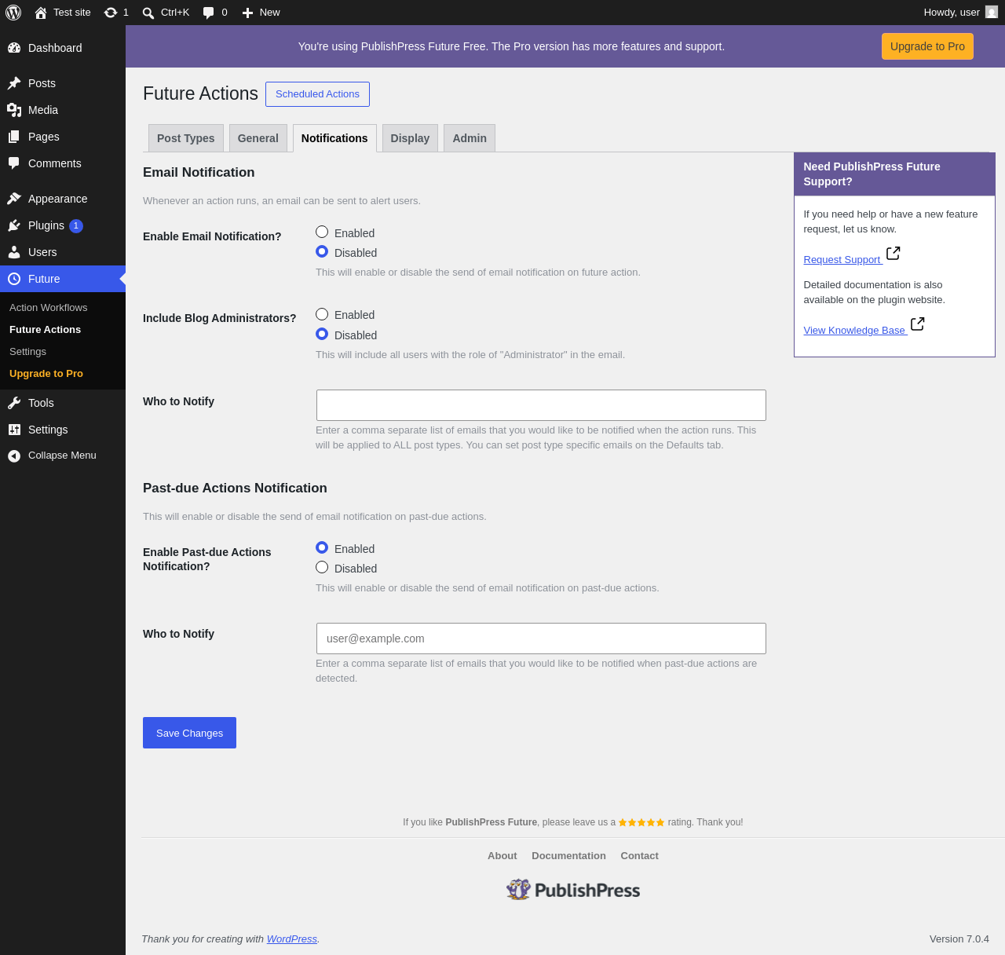Click external link icon beside View Knowledge Base
Screen dimensions: 1005x955
pos(918,324)
